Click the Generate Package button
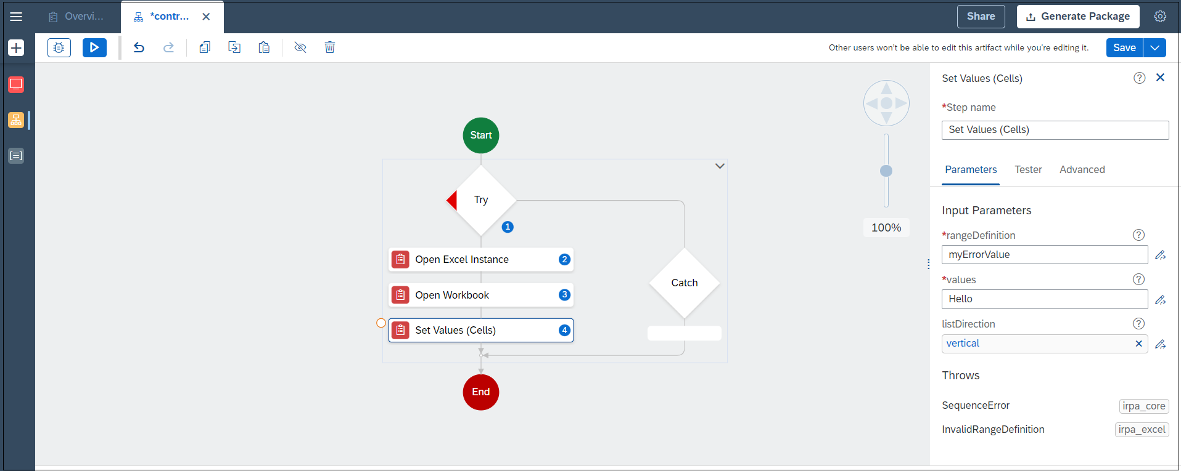Viewport: 1181px width, 471px height. click(1078, 17)
